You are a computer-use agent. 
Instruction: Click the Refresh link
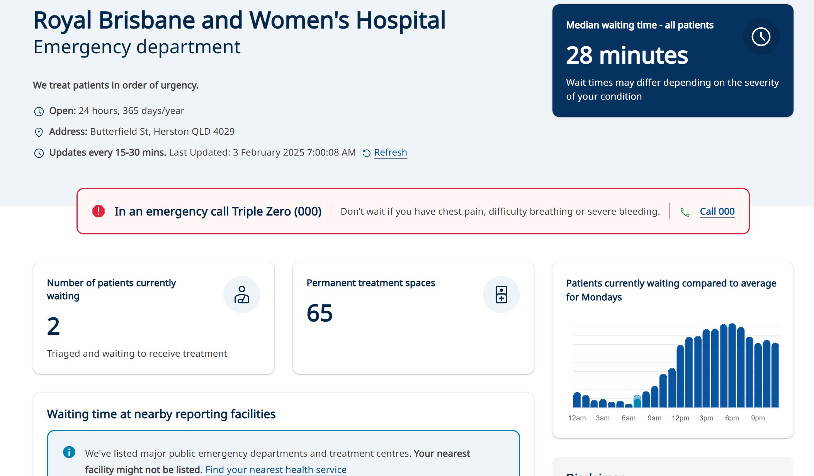click(390, 152)
